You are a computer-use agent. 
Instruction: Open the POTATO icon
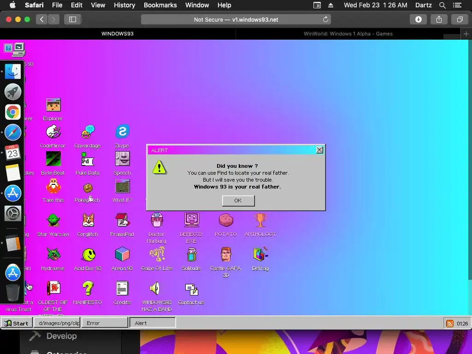tap(226, 220)
